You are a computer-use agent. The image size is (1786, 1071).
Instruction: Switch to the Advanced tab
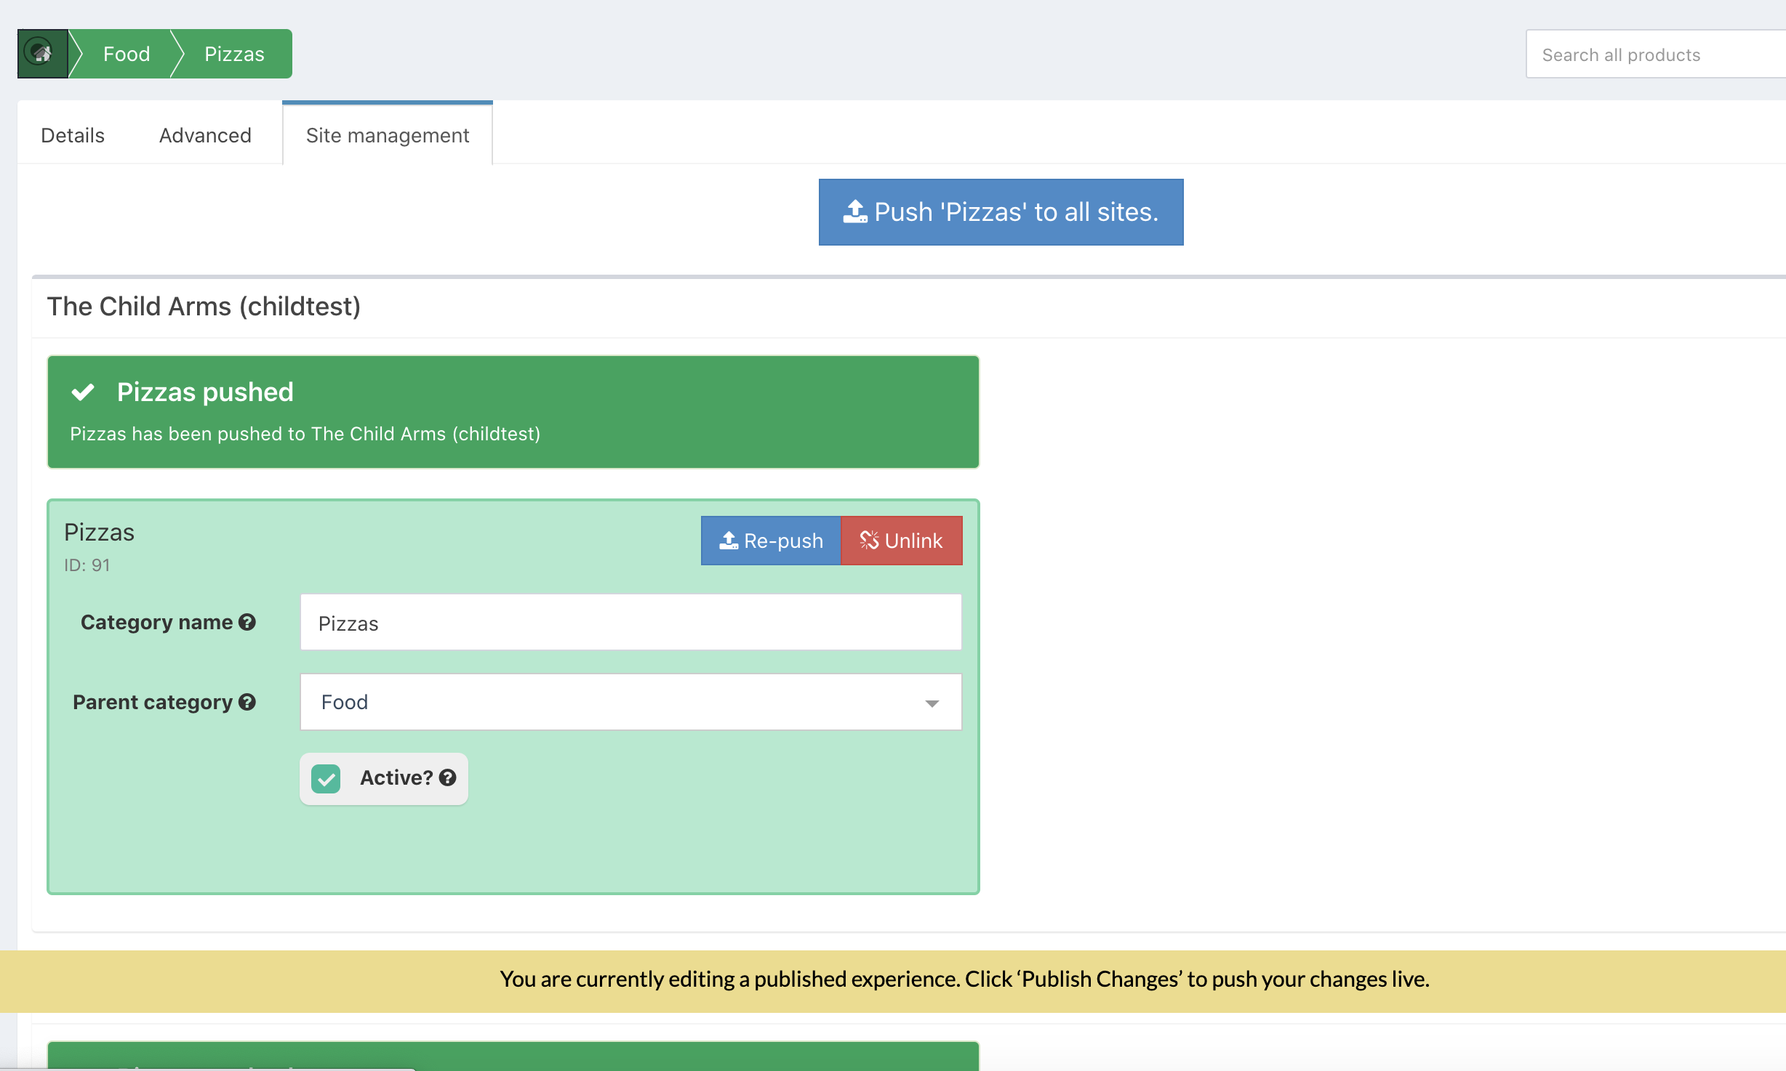pyautogui.click(x=205, y=135)
